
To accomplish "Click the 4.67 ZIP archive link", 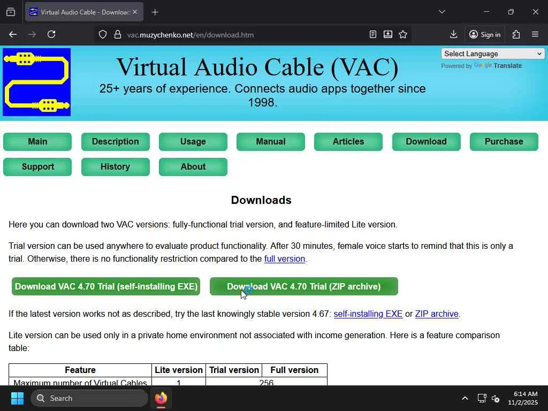I will 437,314.
